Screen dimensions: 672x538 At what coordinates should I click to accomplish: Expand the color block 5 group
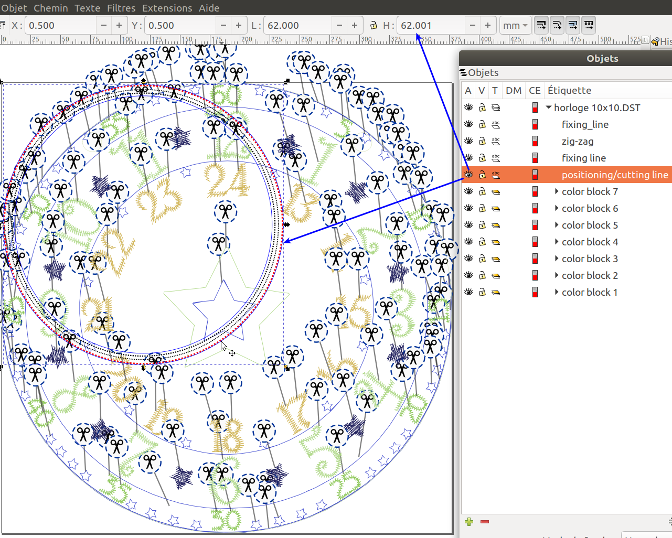tap(557, 225)
